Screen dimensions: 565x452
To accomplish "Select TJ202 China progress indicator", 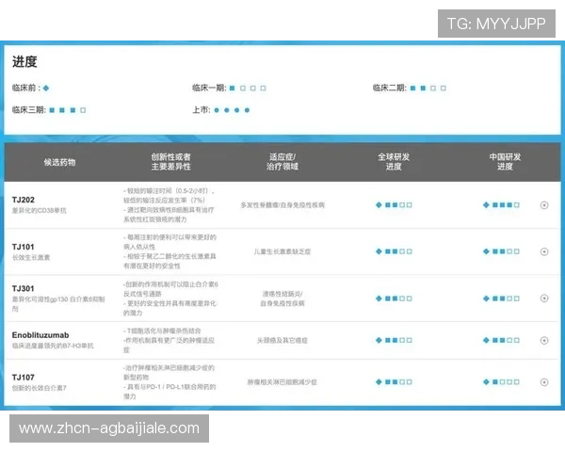I will (501, 205).
